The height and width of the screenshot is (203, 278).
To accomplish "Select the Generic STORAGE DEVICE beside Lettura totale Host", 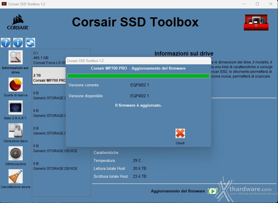I will point(55,166).
